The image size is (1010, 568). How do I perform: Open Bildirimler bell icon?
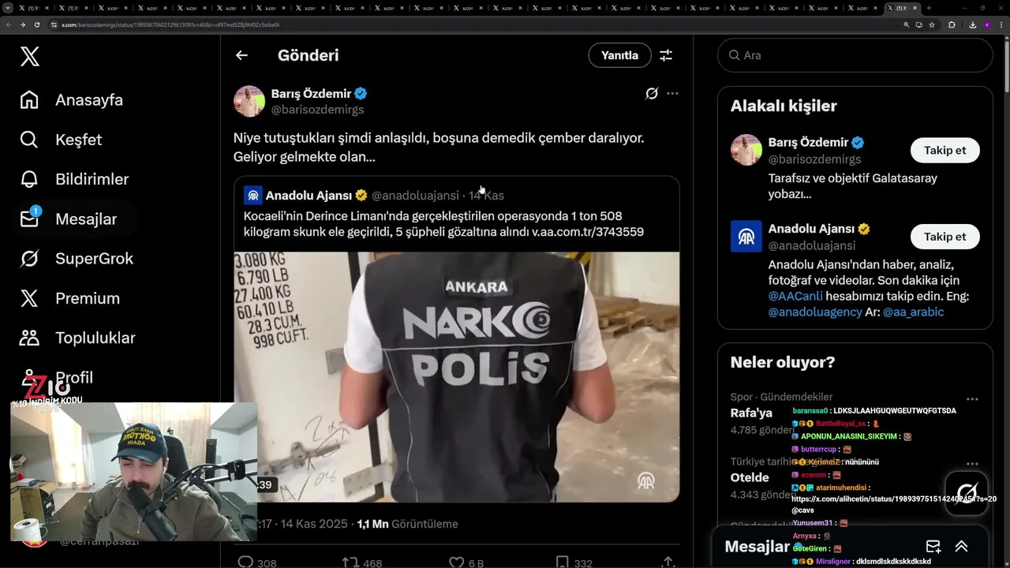coord(29,179)
